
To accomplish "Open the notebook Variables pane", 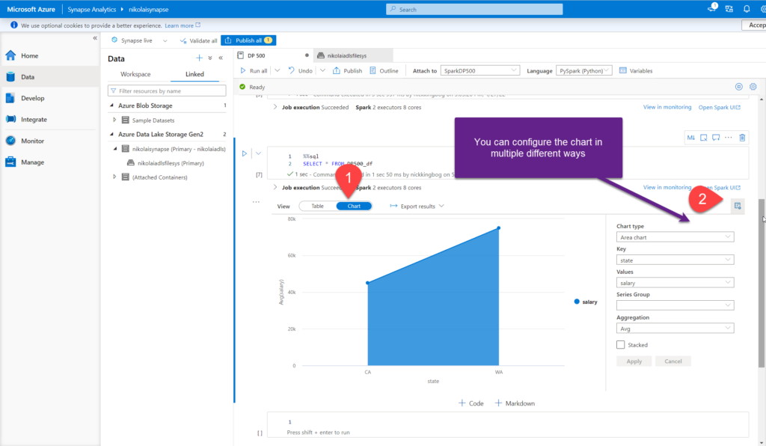I will (x=636, y=71).
